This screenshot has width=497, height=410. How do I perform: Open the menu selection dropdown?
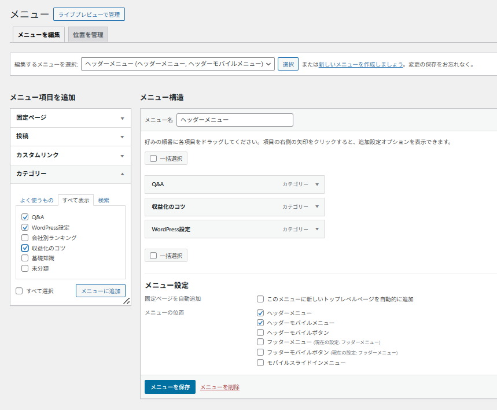[x=178, y=64]
